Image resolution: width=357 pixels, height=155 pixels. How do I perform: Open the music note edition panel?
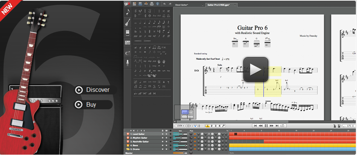127,12
